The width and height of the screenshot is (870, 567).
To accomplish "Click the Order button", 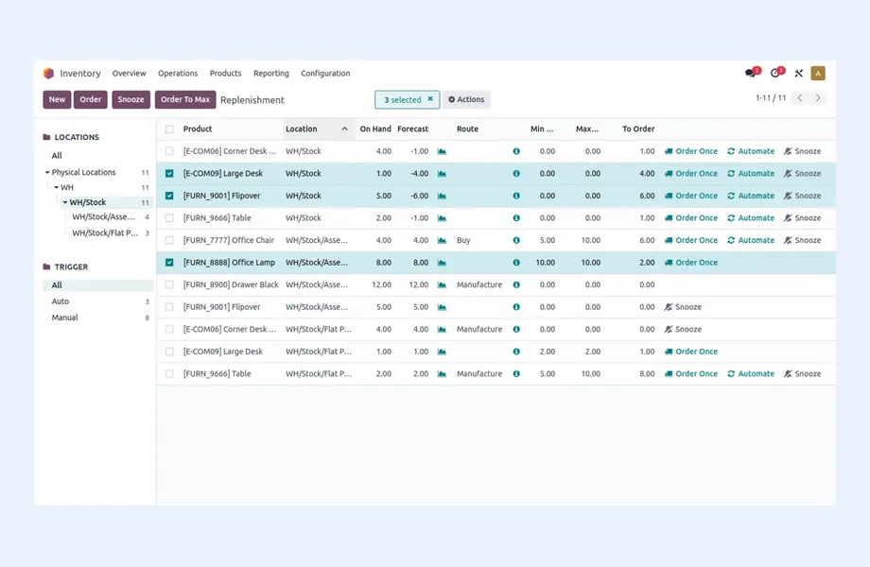I will pos(91,99).
